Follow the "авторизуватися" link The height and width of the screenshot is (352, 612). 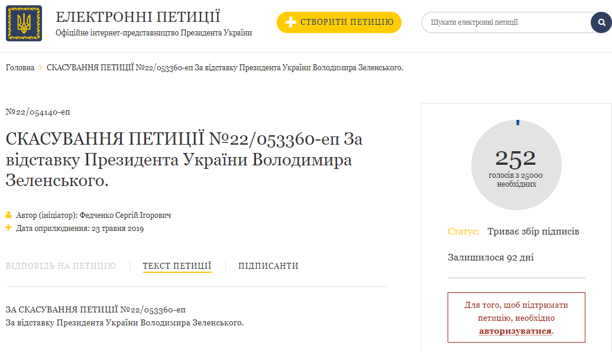(x=515, y=331)
